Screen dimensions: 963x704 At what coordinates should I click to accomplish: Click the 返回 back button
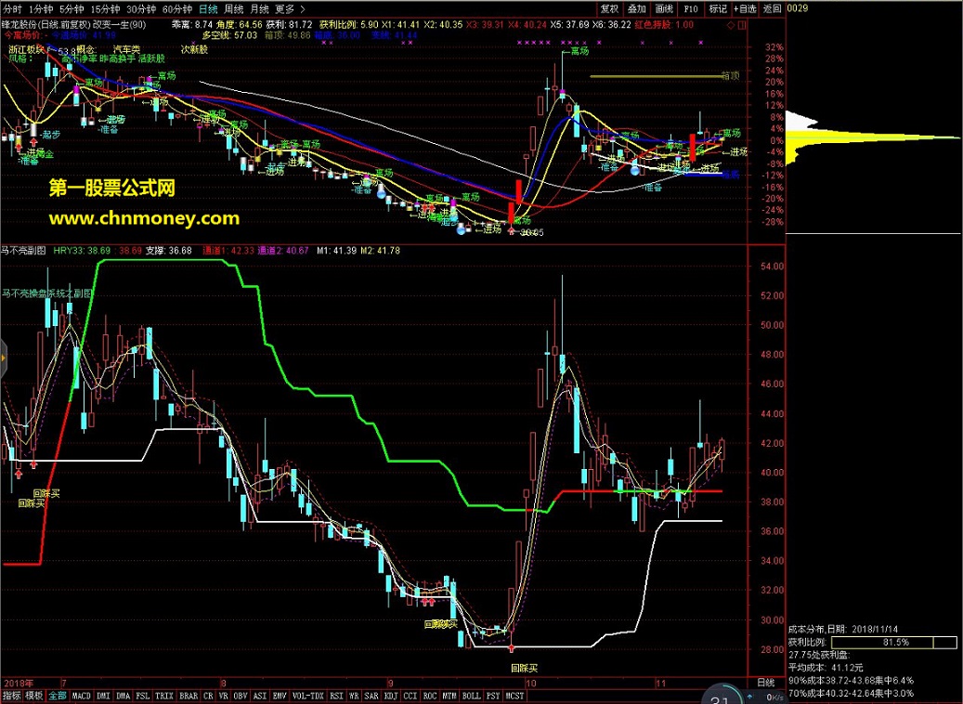click(x=772, y=8)
